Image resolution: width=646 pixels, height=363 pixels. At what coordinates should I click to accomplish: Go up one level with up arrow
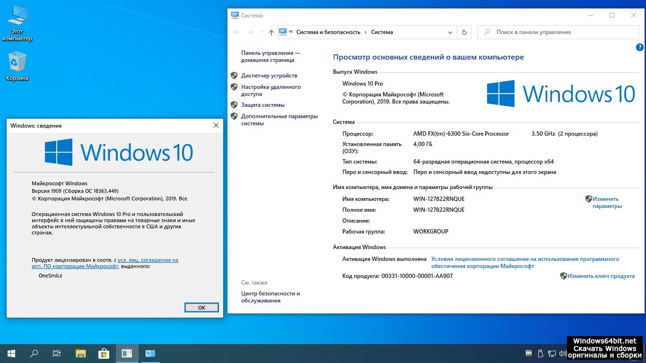pos(271,32)
